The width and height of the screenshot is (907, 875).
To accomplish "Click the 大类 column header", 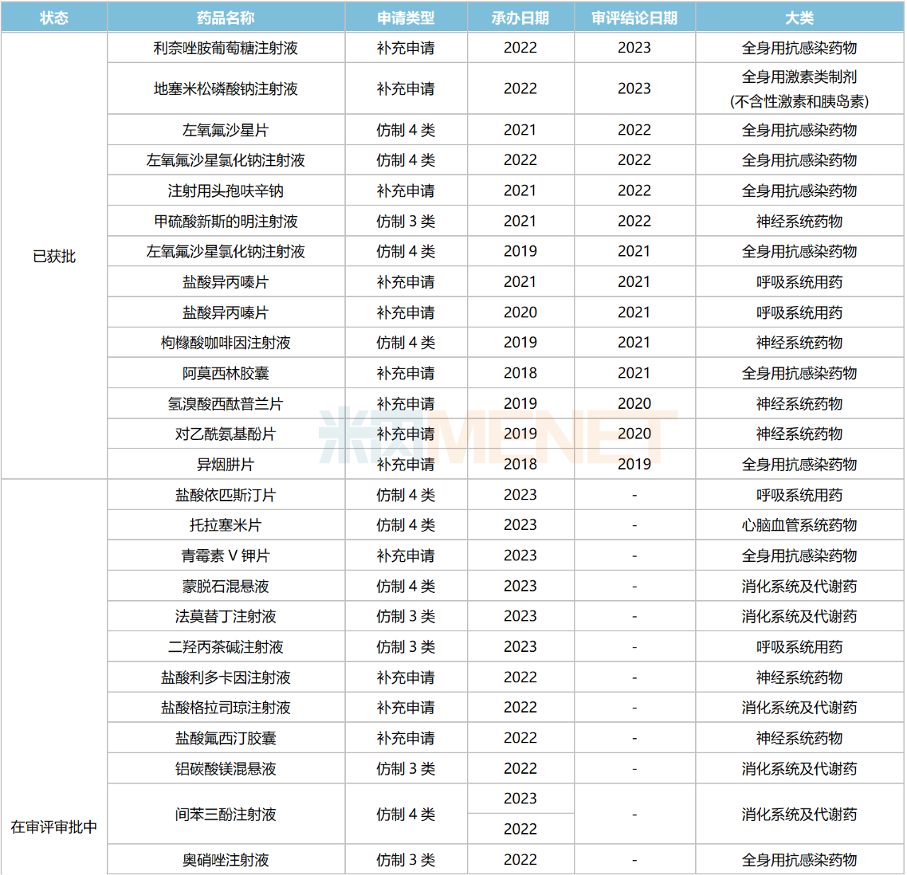I will tap(799, 18).
